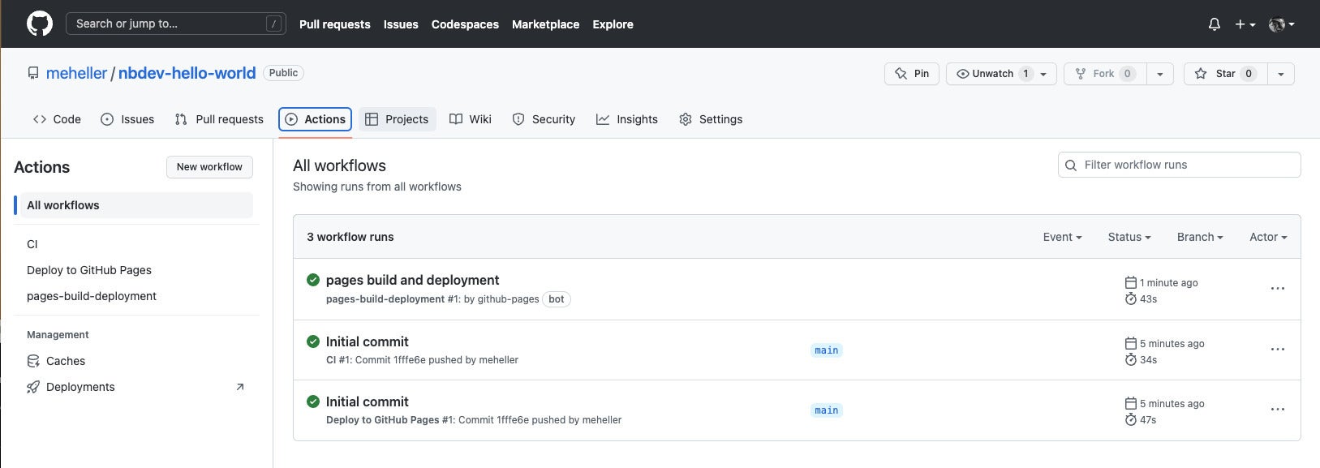The width and height of the screenshot is (1320, 468).
Task: Click the Public visibility badge
Action: pyautogui.click(x=283, y=73)
